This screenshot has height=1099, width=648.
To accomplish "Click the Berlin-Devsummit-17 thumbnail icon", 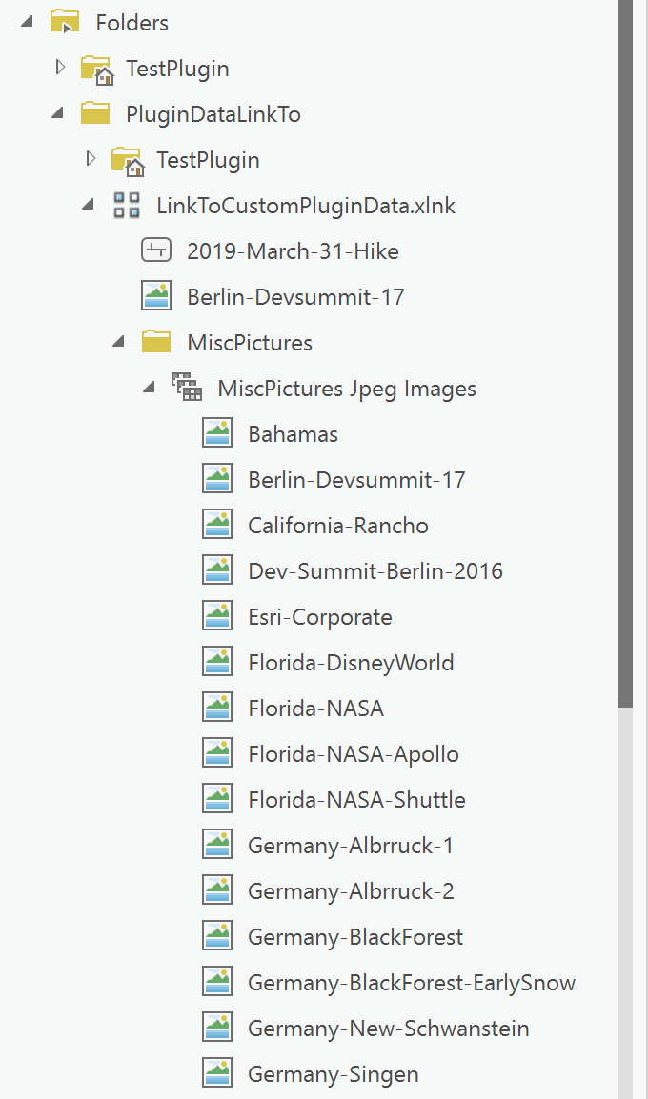I will [x=155, y=295].
